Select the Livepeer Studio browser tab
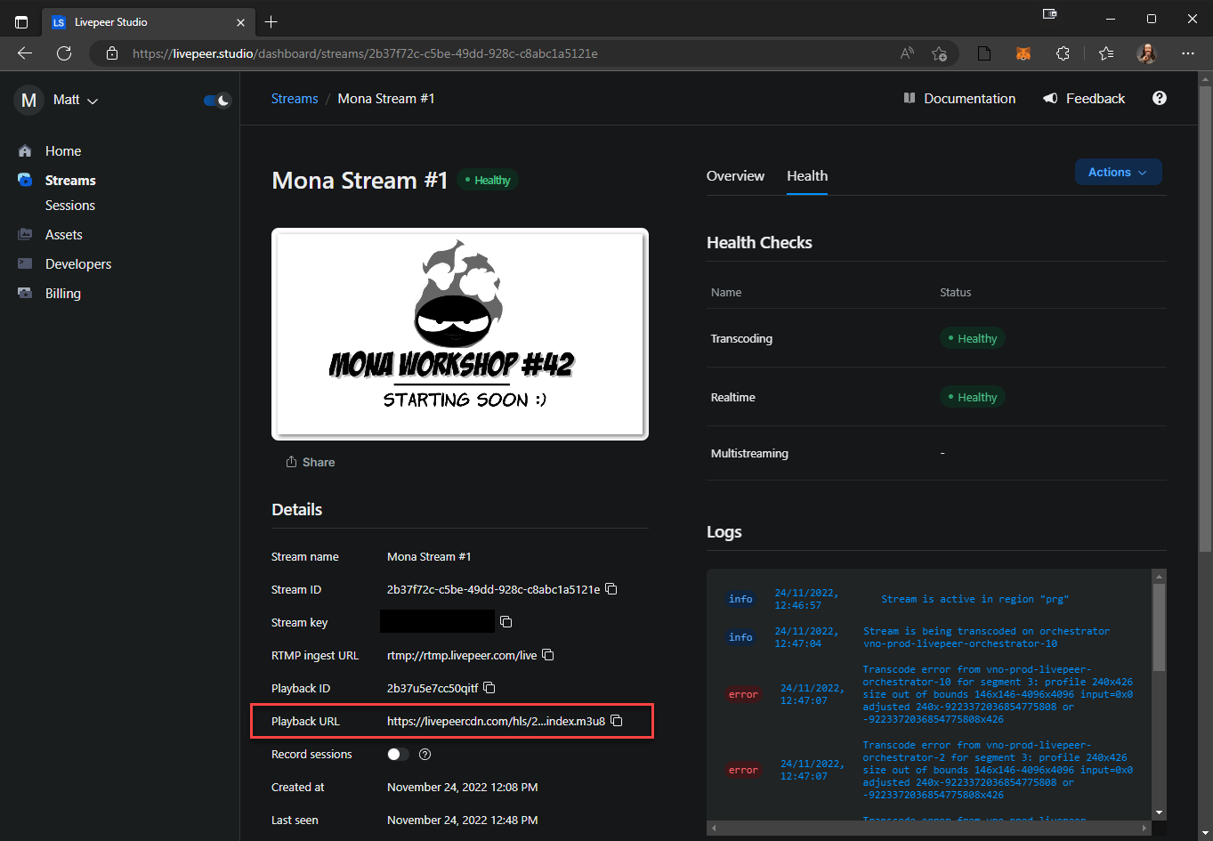 (148, 21)
